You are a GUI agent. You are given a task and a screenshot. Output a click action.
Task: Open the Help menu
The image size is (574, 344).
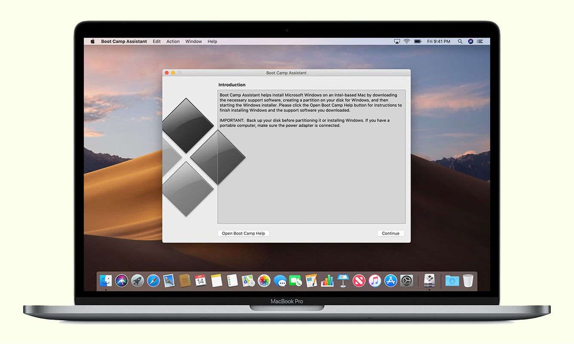[x=212, y=42]
